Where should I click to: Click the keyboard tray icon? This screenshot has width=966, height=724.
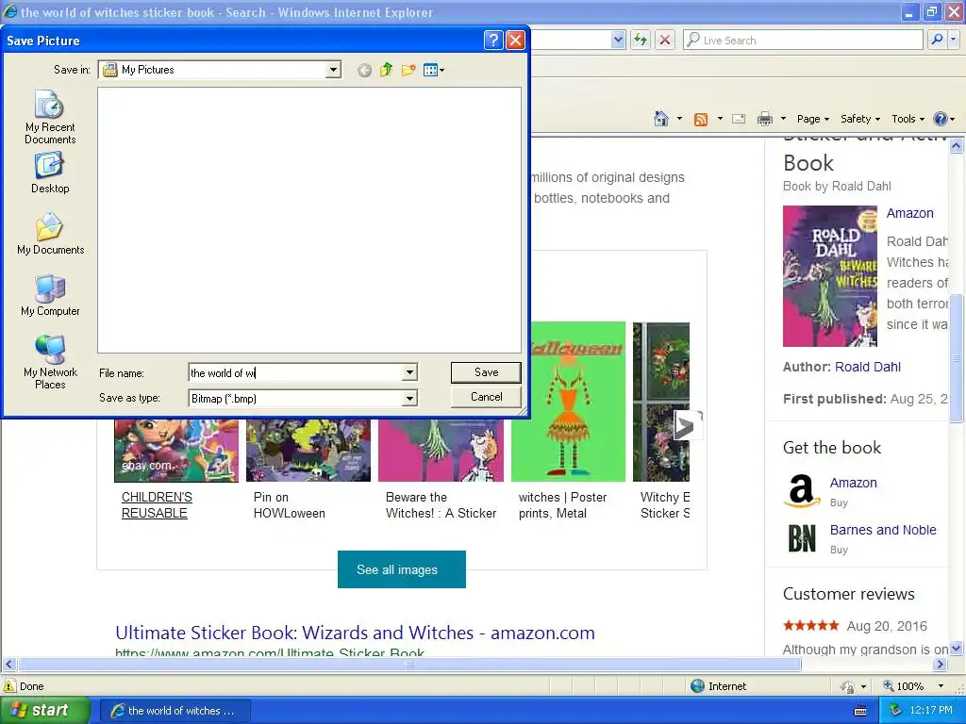(x=860, y=711)
